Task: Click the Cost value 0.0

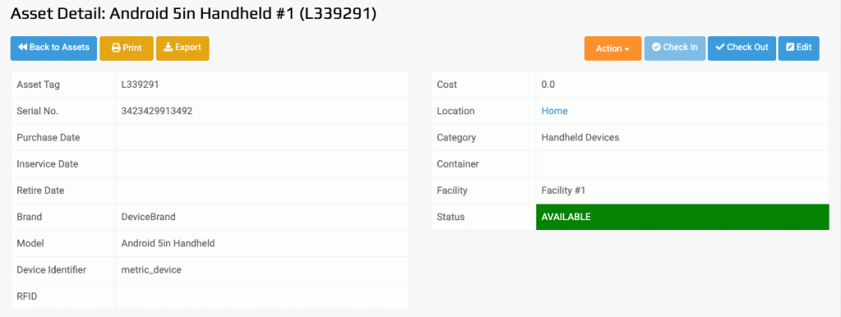Action: pos(548,85)
